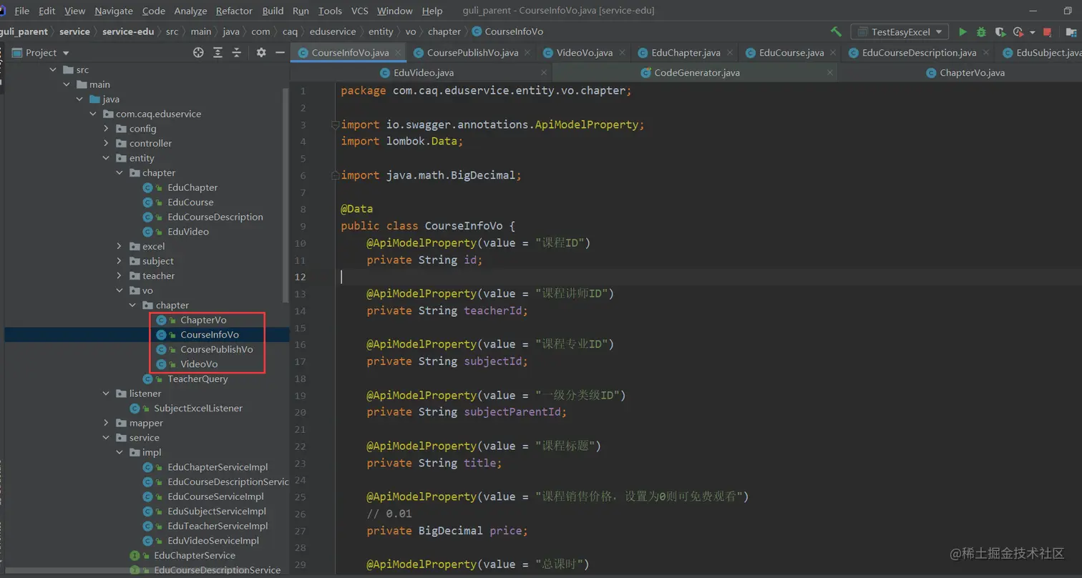
Task: Open Project panel settings gear
Action: point(261,52)
